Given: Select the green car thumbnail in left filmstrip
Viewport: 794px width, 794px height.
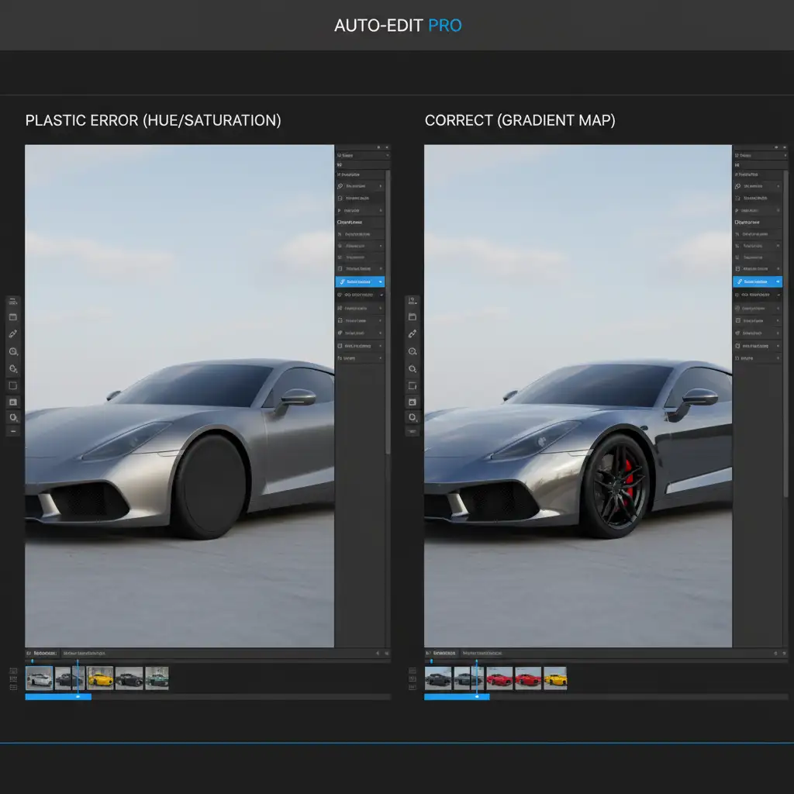Looking at the screenshot, I should click(x=157, y=678).
